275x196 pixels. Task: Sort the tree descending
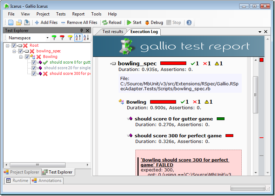(86, 38)
